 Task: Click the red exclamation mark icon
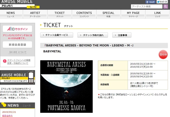5,61
